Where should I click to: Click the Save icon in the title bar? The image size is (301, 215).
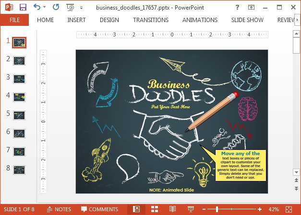pos(23,8)
